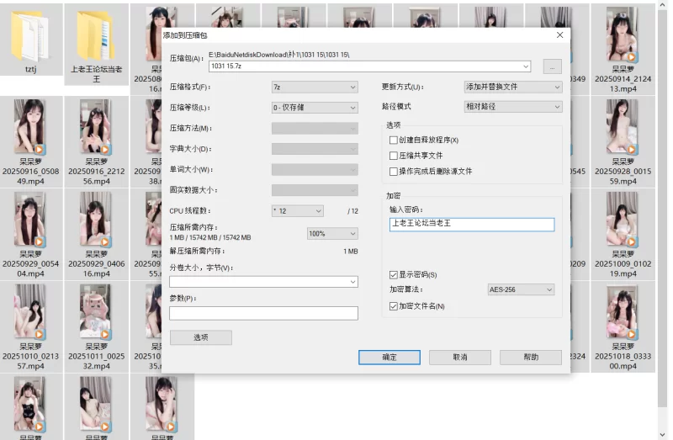Screen dimensions: 673x440
Task: Uncheck the 加密文件名 checkbox
Action: pyautogui.click(x=393, y=306)
